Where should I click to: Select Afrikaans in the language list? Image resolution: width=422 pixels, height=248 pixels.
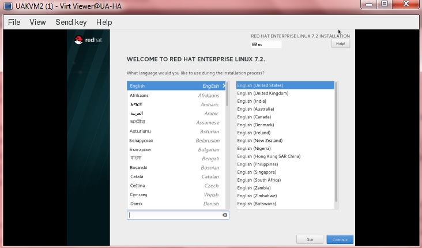pos(176,95)
